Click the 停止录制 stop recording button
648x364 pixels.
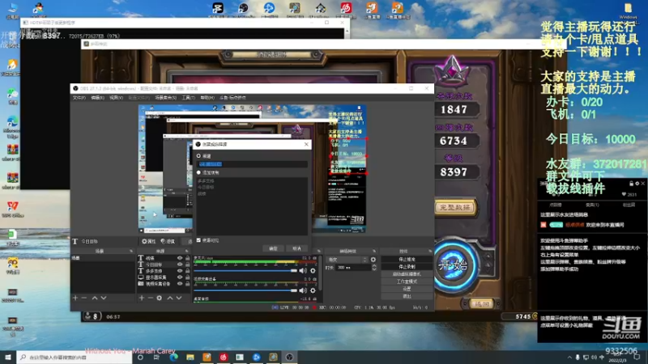(x=407, y=267)
